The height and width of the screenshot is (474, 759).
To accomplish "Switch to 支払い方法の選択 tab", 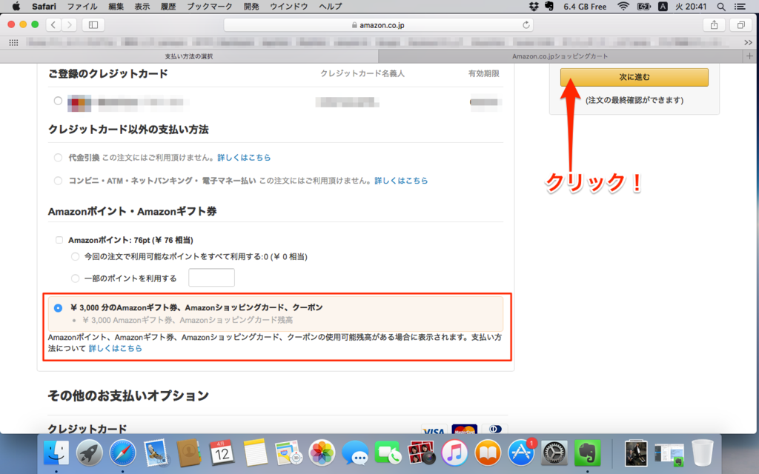I will tap(189, 56).
